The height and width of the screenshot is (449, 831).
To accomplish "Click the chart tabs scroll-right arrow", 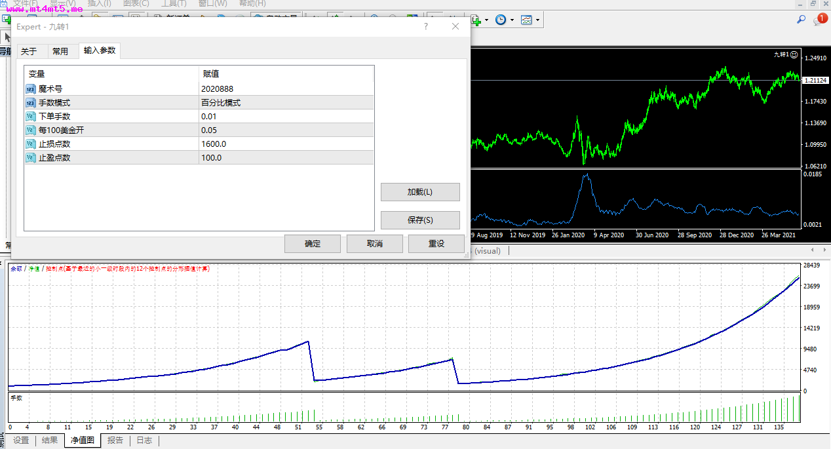I will pyautogui.click(x=824, y=250).
